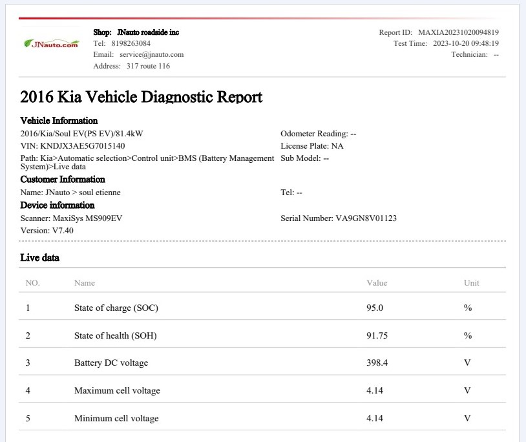Click the 'Customer Information' heading
The image size is (526, 442).
point(63,179)
